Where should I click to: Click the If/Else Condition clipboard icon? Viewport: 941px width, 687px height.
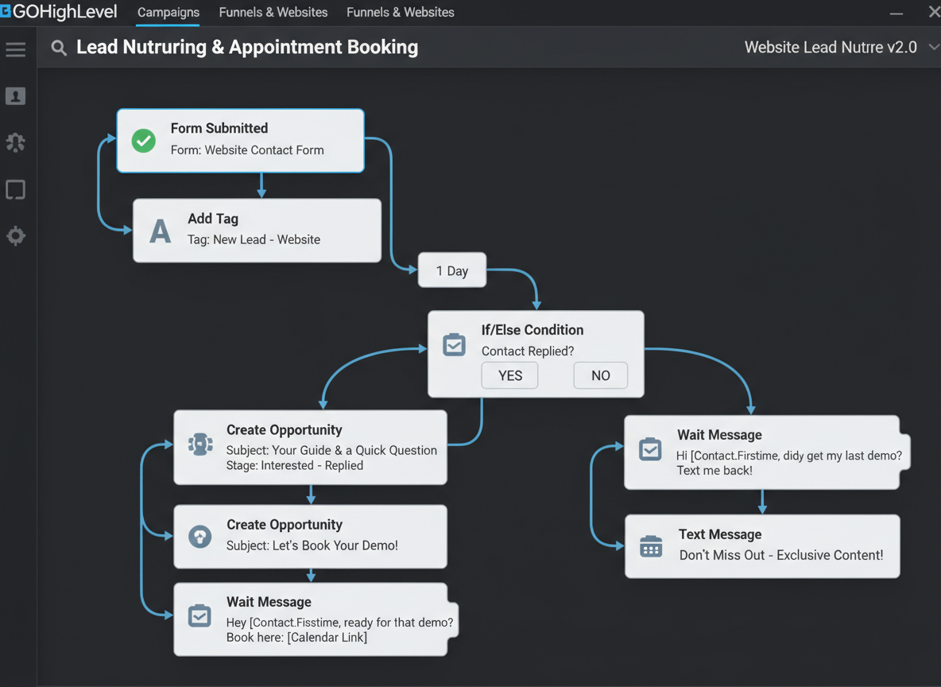coord(454,345)
